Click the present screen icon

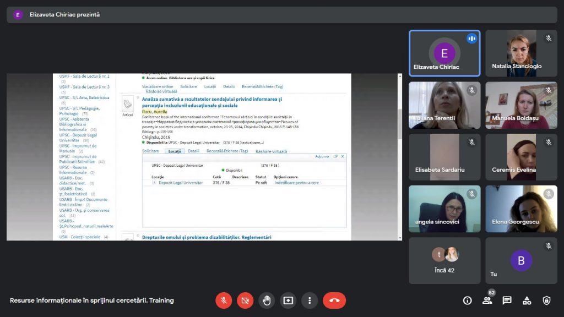pos(288,300)
